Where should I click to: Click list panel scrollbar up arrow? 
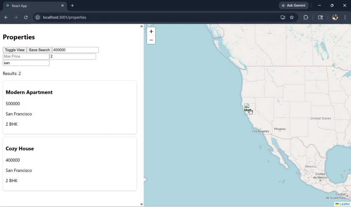point(141,26)
